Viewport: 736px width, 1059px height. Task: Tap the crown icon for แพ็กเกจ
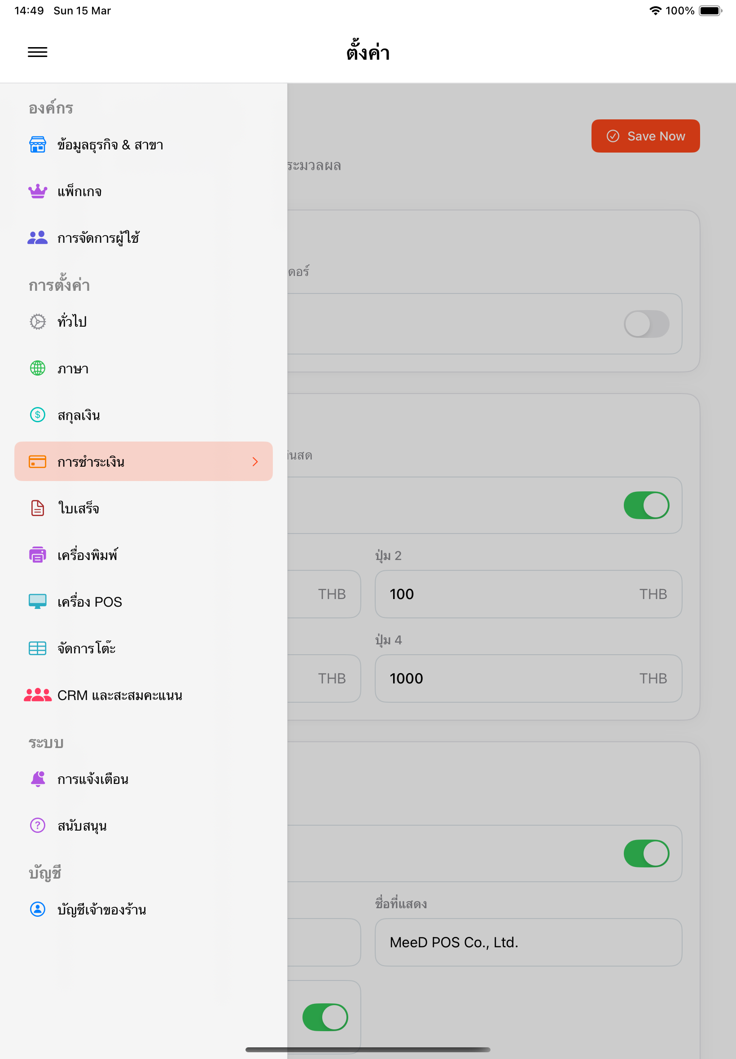(x=37, y=191)
